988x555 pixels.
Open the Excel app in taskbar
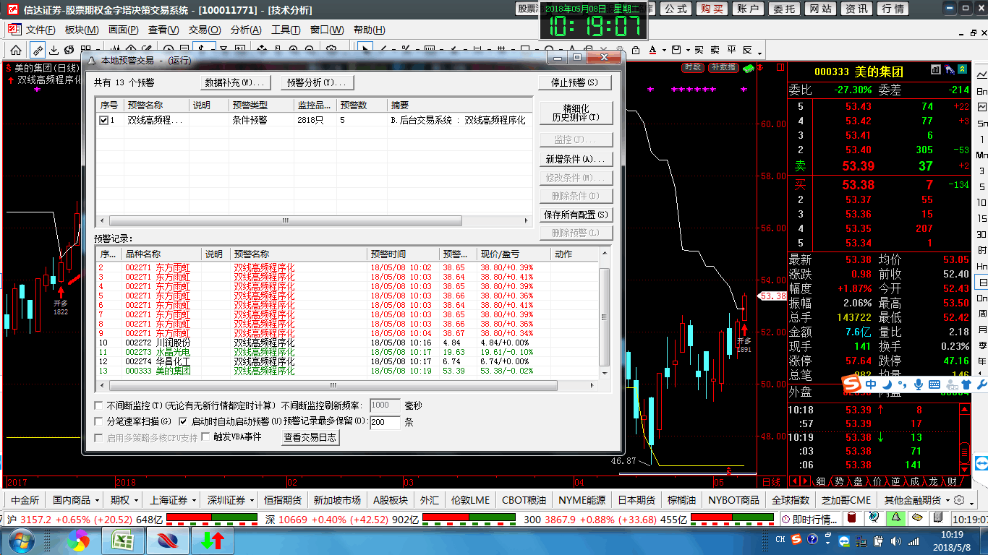(x=122, y=541)
